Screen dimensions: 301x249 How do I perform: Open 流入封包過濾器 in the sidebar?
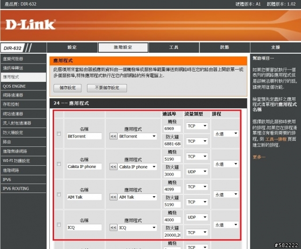(24, 123)
